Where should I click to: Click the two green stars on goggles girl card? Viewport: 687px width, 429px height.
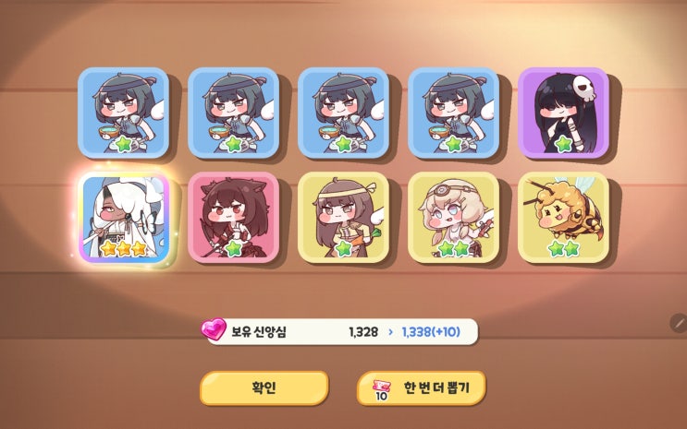(x=454, y=249)
